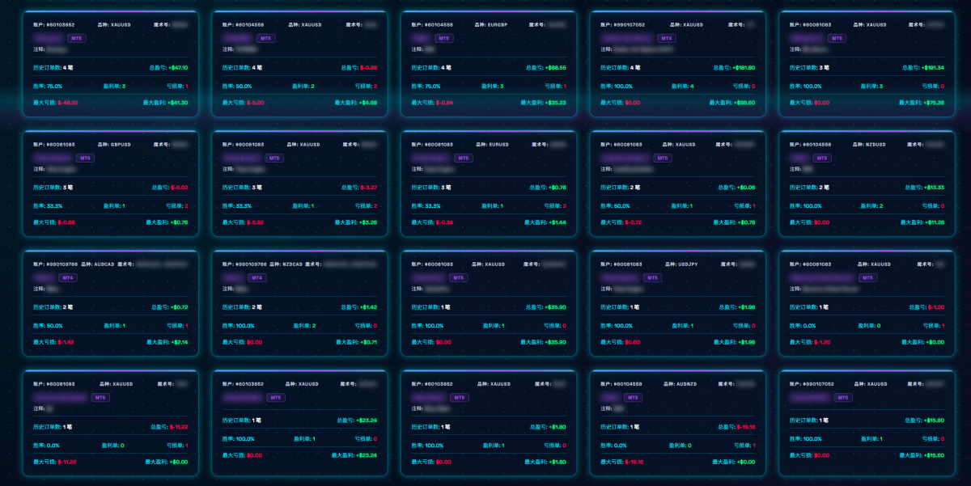Click the max loss $-48.35 value
The height and width of the screenshot is (486, 971).
pos(67,104)
